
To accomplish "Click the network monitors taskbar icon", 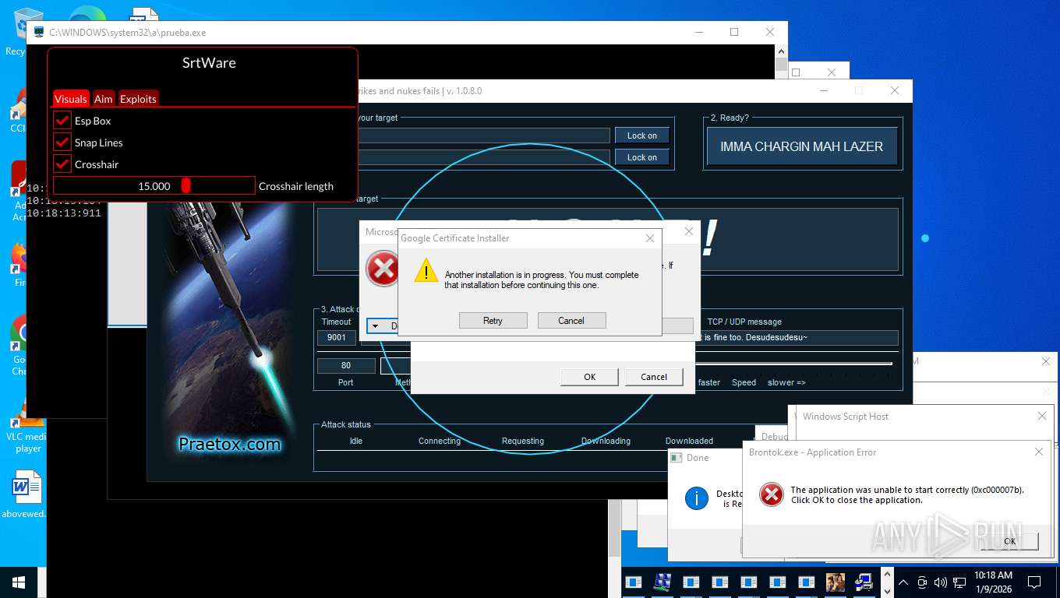I will (x=662, y=582).
